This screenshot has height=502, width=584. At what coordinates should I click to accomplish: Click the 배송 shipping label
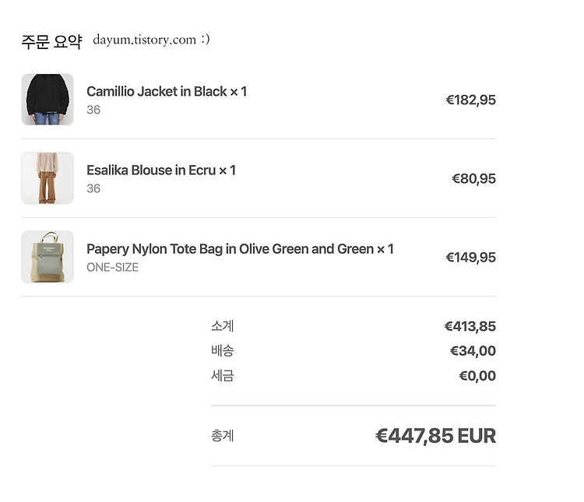(223, 351)
